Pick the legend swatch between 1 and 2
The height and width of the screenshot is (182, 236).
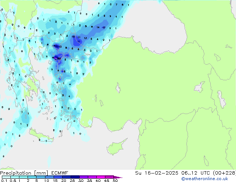pos(23,177)
